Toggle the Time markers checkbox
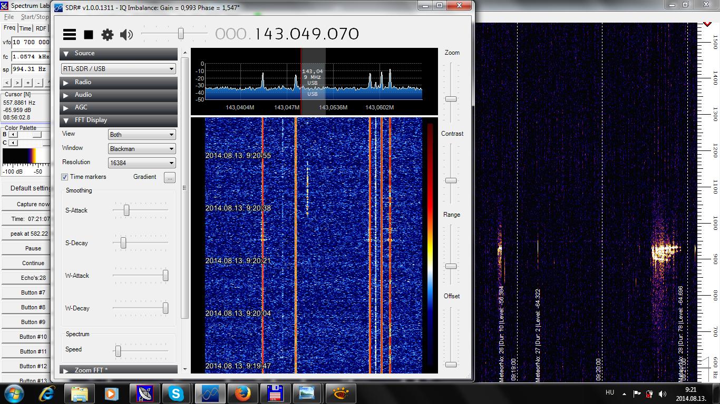Image resolution: width=720 pixels, height=404 pixels. point(65,177)
